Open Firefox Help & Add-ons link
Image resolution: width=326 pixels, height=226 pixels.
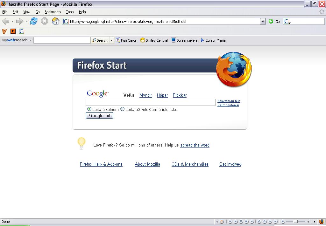[x=101, y=164]
